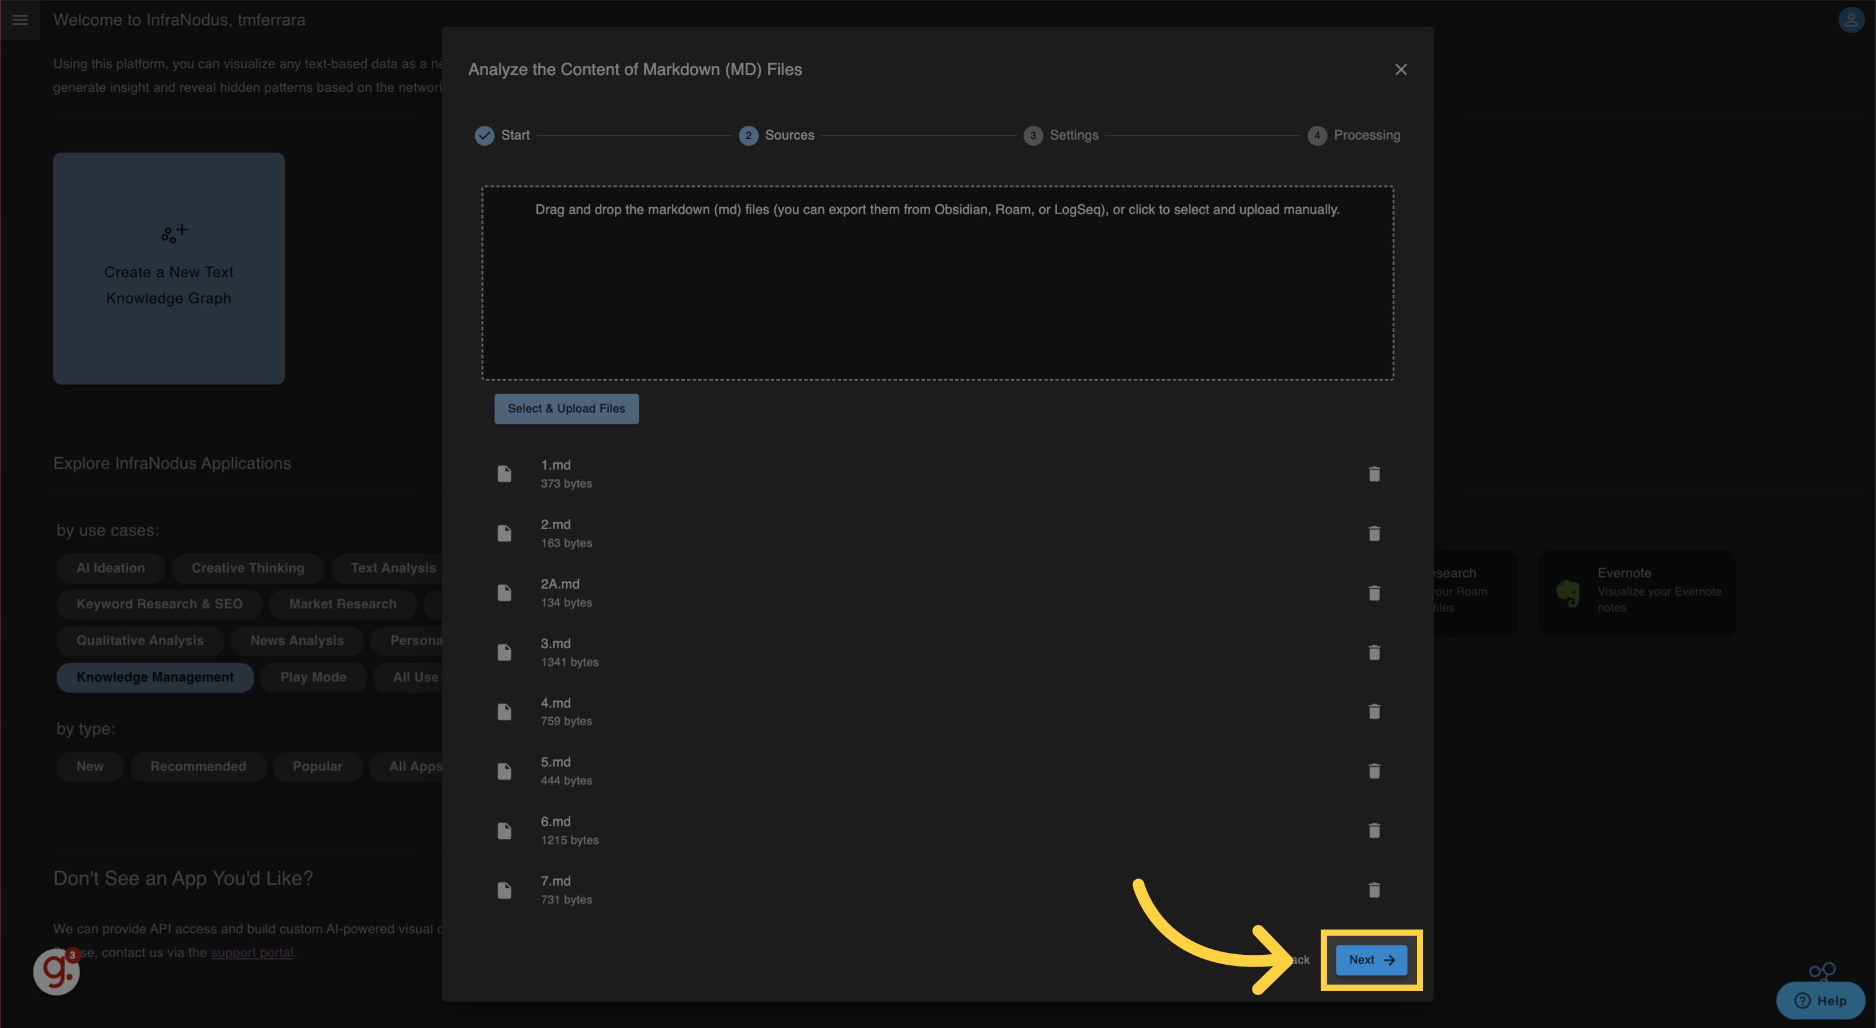The height and width of the screenshot is (1028, 1876).
Task: Click the 5.md document icon
Action: pyautogui.click(x=504, y=771)
